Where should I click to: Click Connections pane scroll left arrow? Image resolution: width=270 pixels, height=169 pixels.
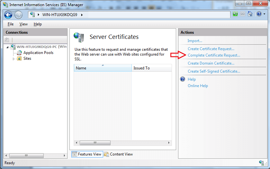pyautogui.click(x=6, y=156)
